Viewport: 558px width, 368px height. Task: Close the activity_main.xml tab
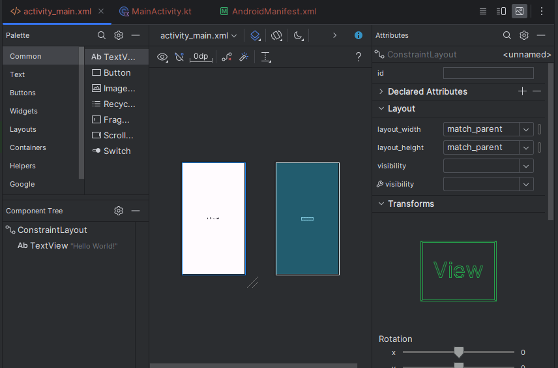(101, 11)
